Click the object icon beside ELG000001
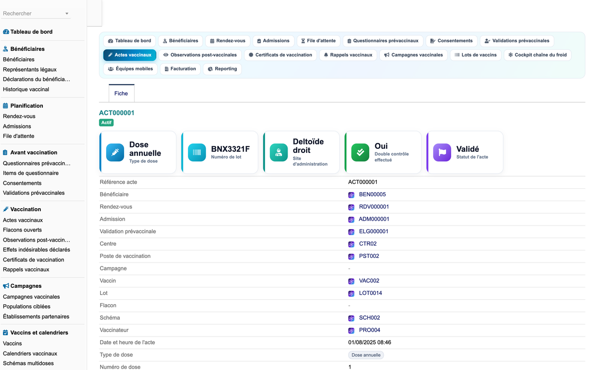The height and width of the screenshot is (370, 598). (x=351, y=232)
